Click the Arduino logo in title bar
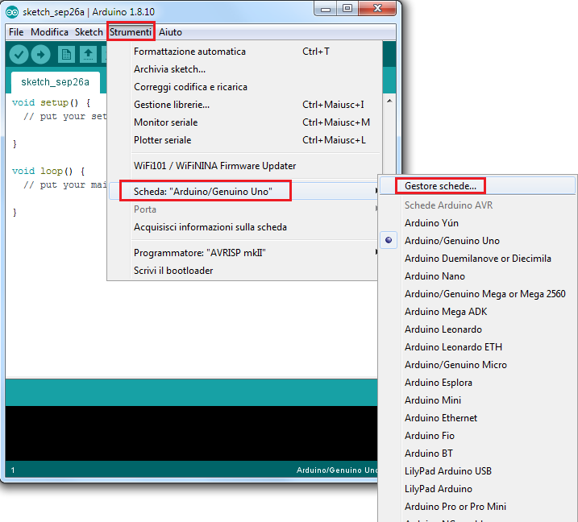Viewport: 578px width, 522px height. [x=12, y=12]
